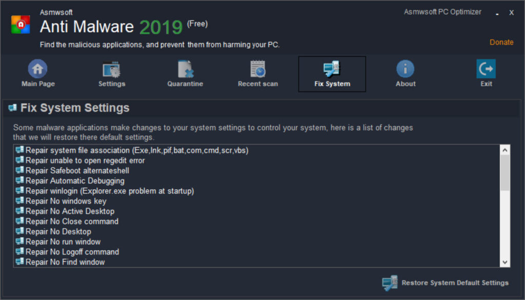Image resolution: width=525 pixels, height=300 pixels.
Task: Click icon beside Repair Automatic Debugging
Action: point(20,180)
